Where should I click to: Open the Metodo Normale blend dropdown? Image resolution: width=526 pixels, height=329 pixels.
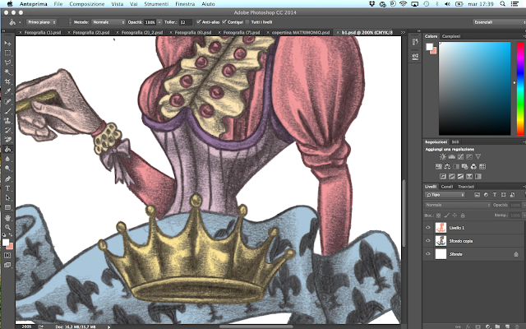(108, 22)
